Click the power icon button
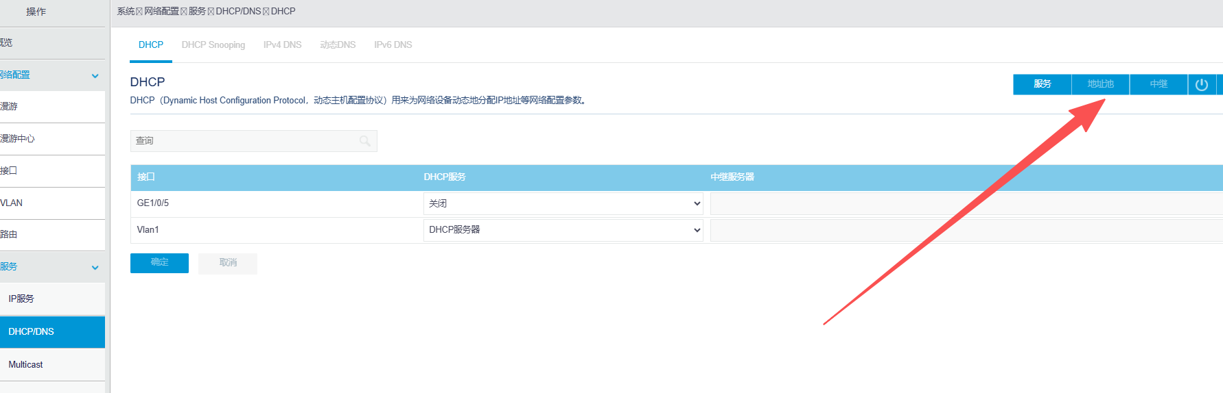1223x393 pixels. [x=1201, y=84]
